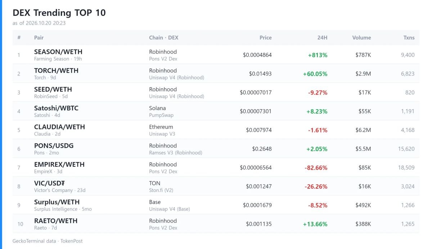Image resolution: width=432 pixels, height=249 pixels.
Task: Click the $0.00007301 price
Action: point(256,111)
